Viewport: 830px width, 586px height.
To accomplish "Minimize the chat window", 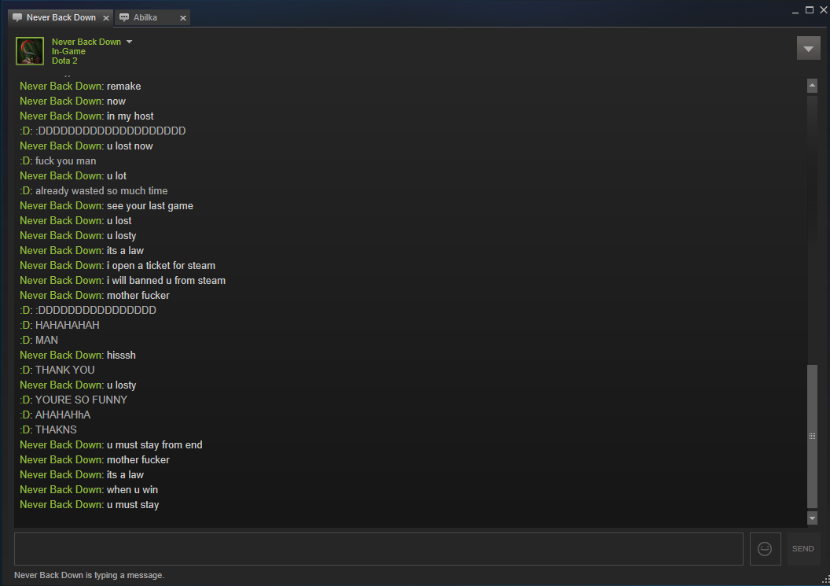I will [795, 12].
